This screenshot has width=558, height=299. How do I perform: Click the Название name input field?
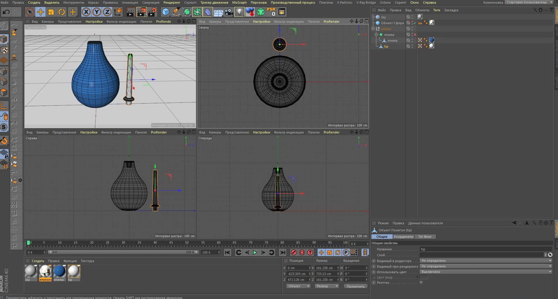click(485, 249)
